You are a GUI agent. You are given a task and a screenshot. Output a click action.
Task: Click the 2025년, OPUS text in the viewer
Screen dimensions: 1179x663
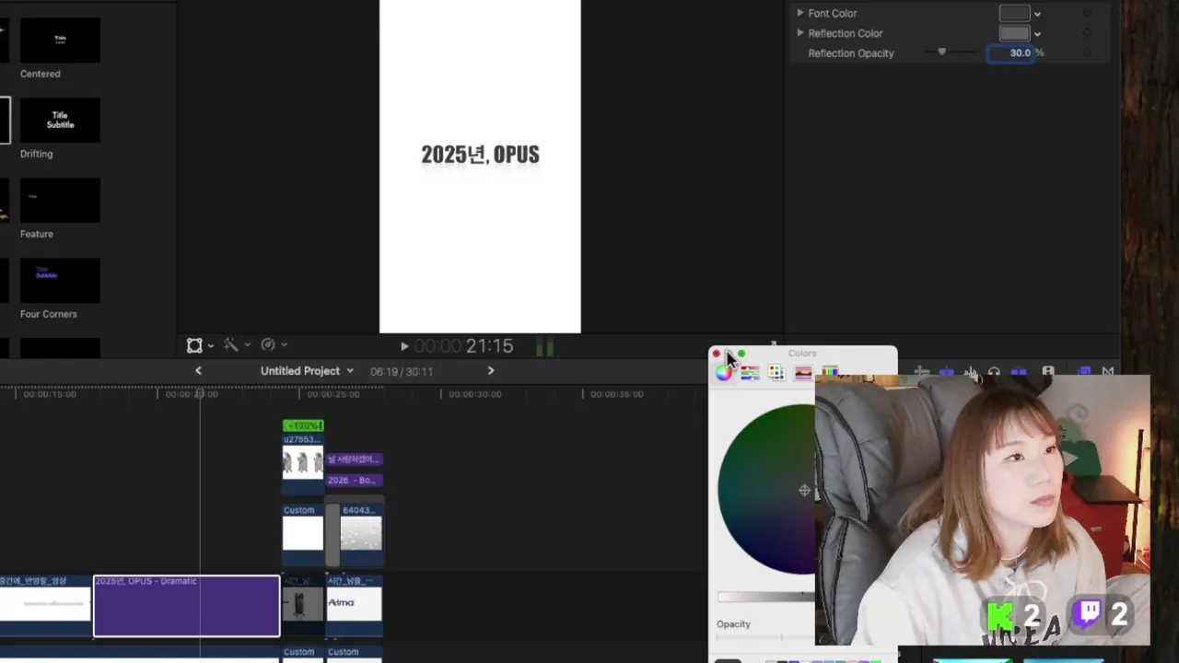point(480,155)
